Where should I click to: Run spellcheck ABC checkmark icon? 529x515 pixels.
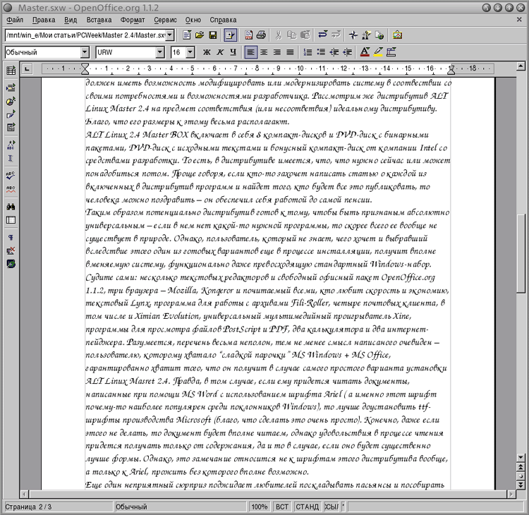pos(11,176)
